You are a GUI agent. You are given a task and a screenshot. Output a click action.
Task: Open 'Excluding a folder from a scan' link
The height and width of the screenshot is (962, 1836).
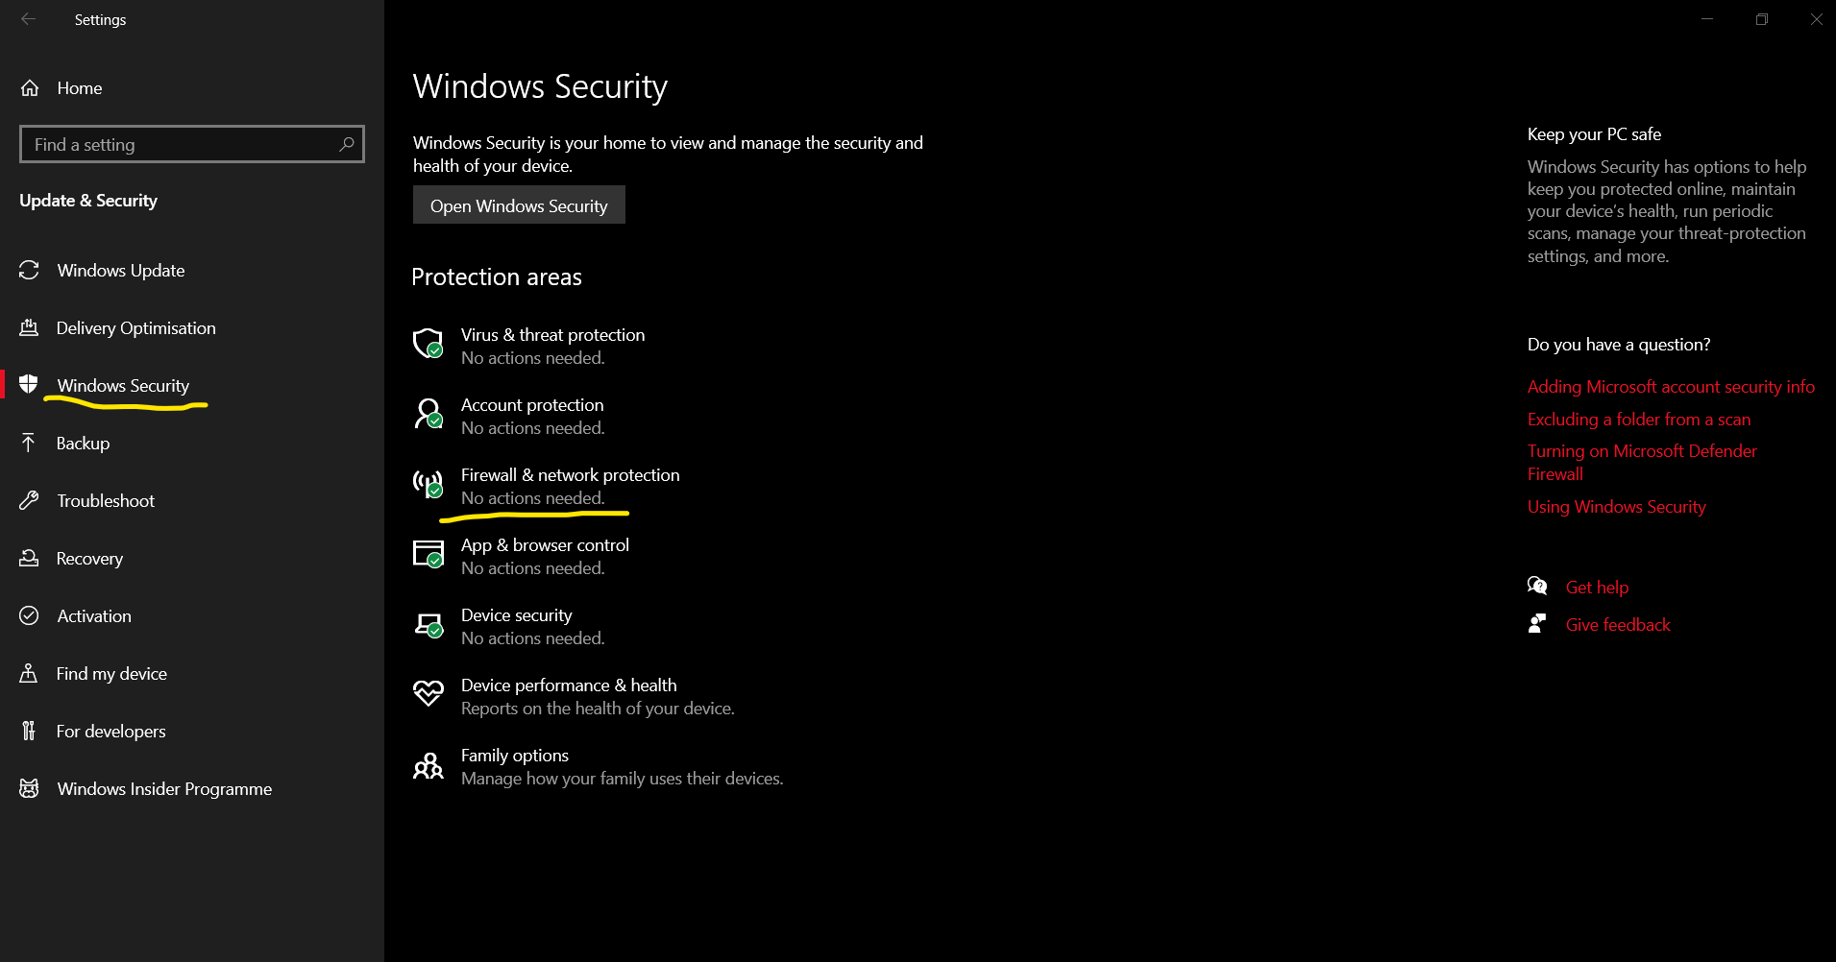tap(1638, 420)
